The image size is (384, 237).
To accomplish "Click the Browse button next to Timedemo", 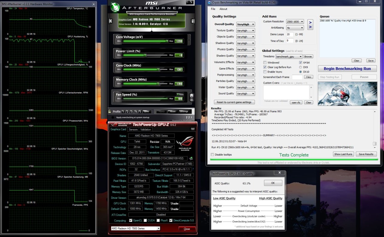I will point(308,56).
